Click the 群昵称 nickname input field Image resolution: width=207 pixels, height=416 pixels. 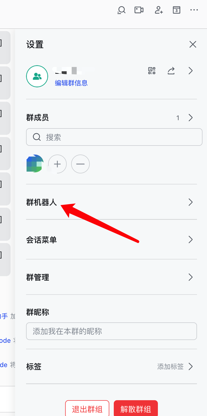click(x=112, y=331)
